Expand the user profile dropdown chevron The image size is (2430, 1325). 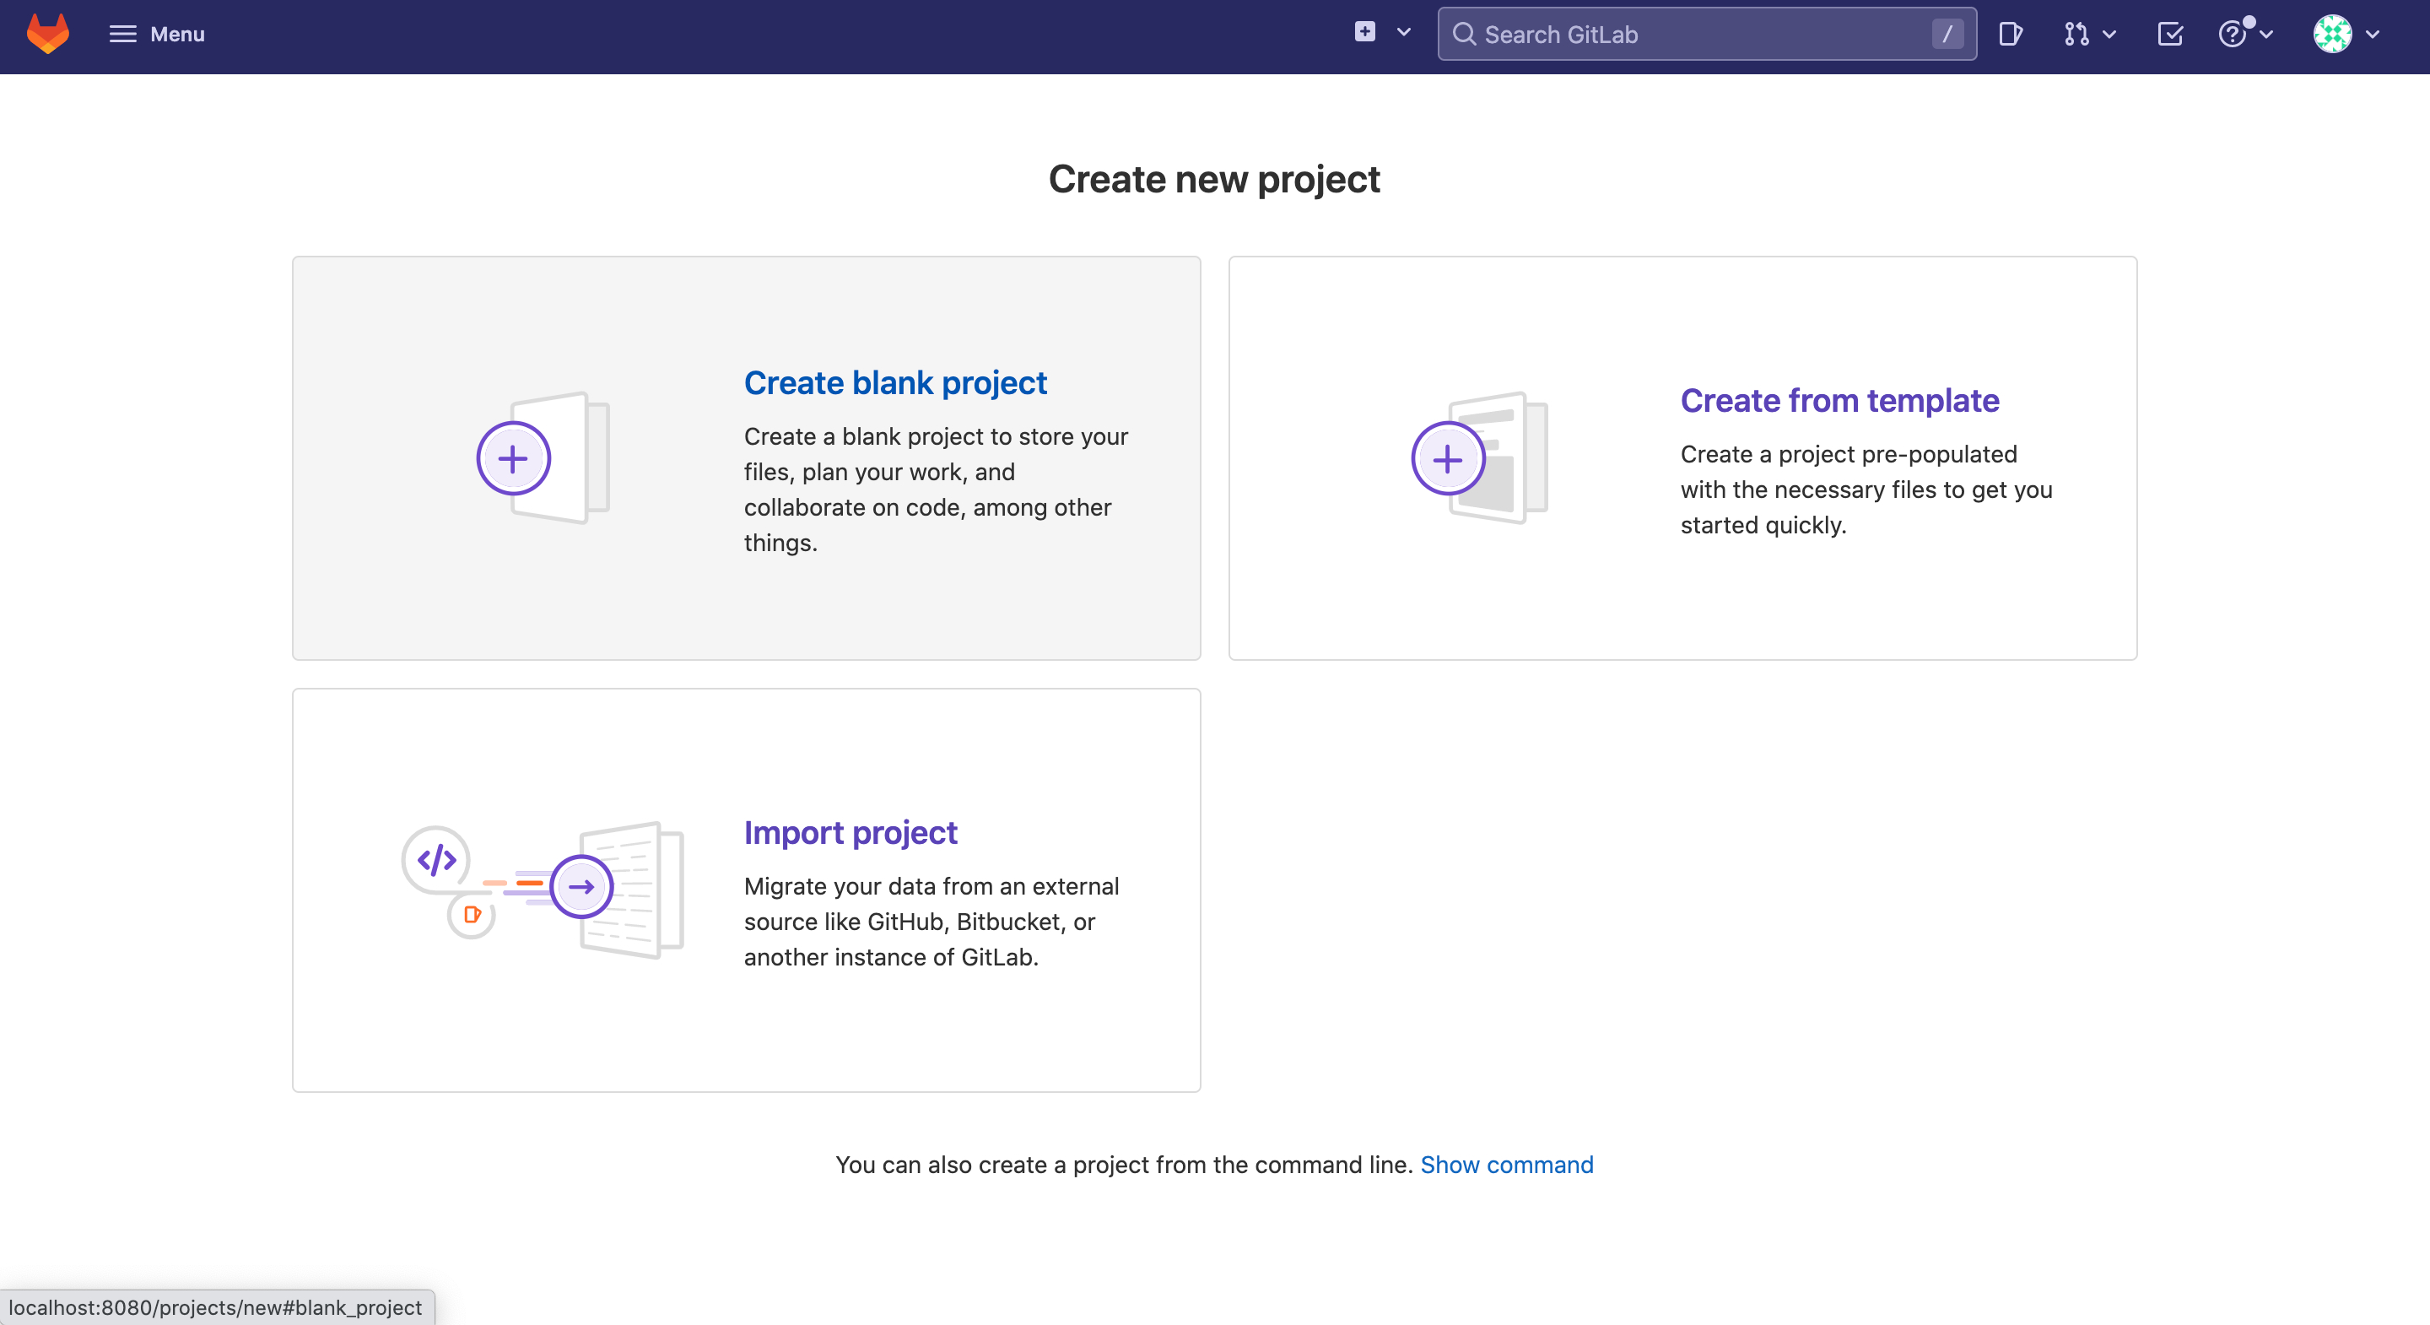click(2373, 34)
